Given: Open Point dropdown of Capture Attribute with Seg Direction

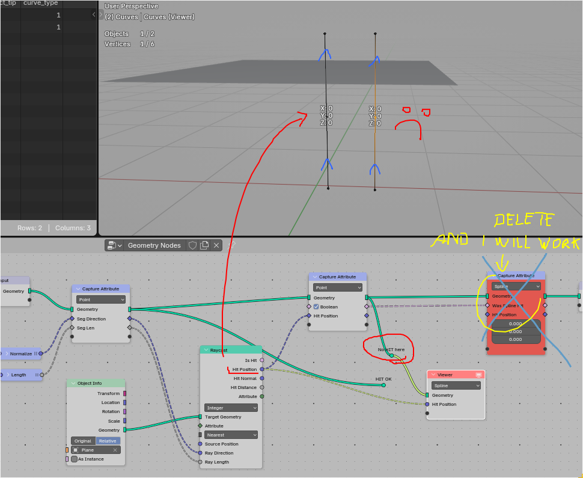Looking at the screenshot, I should (x=101, y=299).
